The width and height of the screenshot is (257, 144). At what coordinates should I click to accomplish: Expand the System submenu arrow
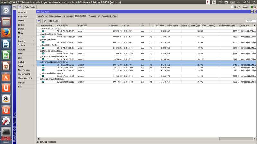click(34, 45)
